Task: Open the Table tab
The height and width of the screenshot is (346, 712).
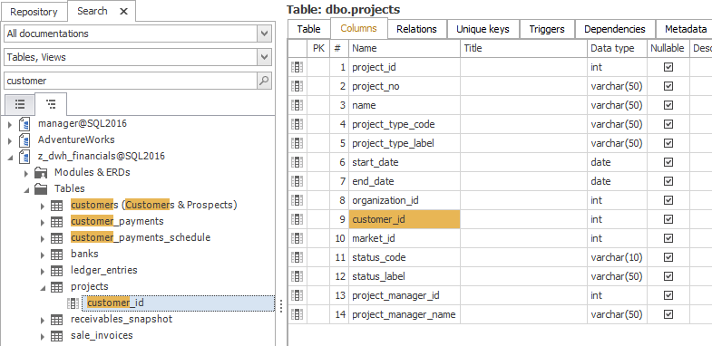Action: (x=308, y=29)
